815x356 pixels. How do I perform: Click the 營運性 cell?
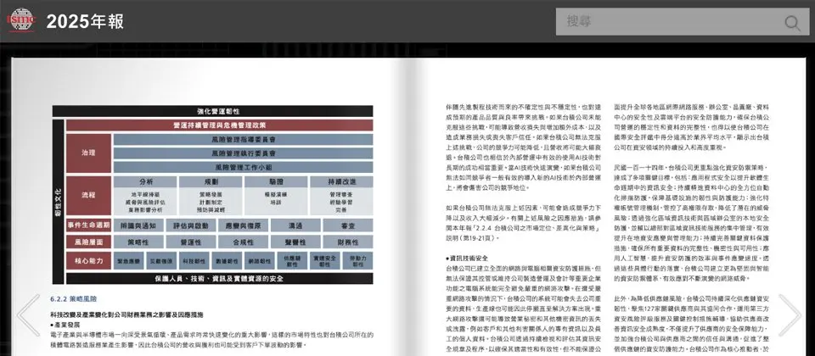[191, 242]
